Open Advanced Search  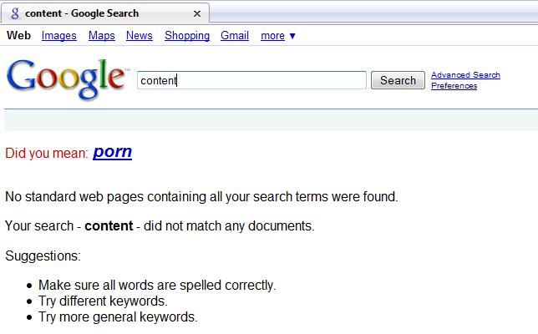point(465,75)
